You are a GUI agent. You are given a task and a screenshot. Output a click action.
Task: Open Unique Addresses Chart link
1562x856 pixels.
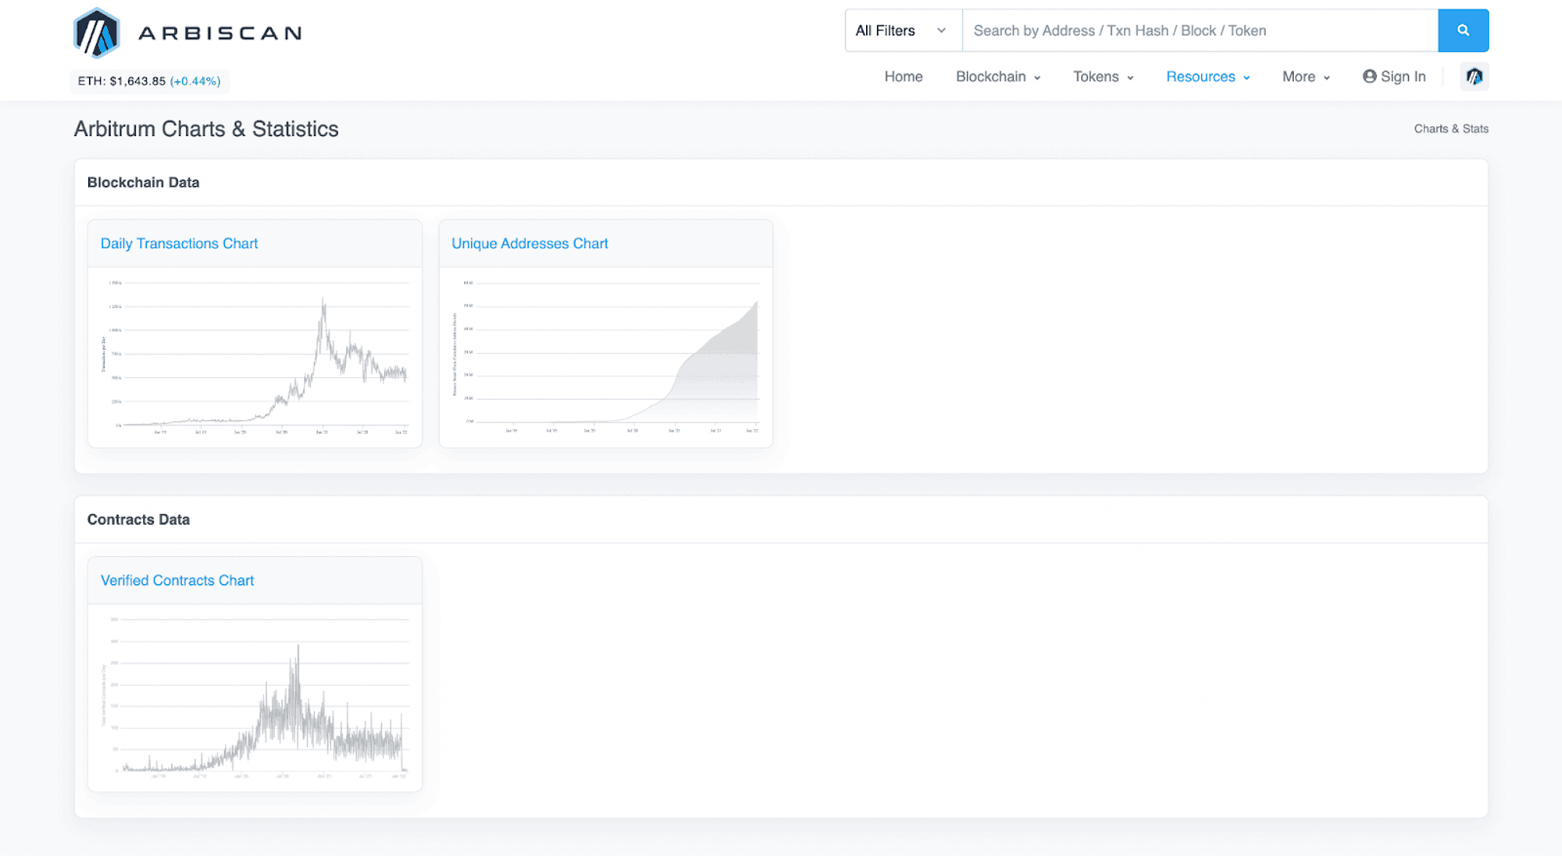pyautogui.click(x=530, y=244)
